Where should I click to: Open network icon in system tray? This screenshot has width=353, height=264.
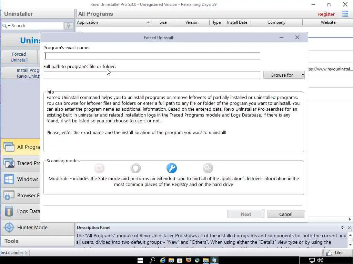pos(312,261)
